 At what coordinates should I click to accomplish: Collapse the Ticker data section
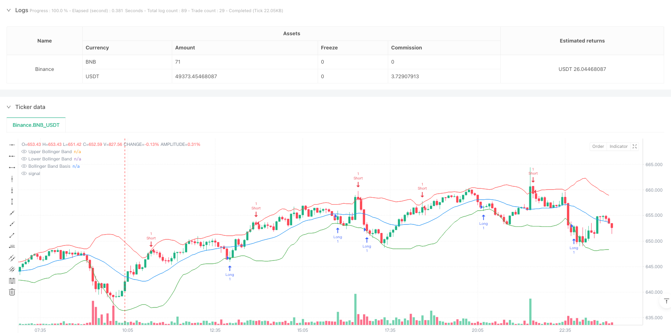[9, 107]
